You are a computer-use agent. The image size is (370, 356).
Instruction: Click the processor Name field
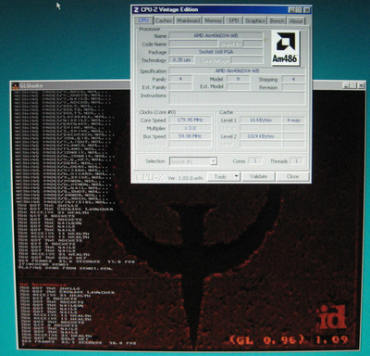216,36
